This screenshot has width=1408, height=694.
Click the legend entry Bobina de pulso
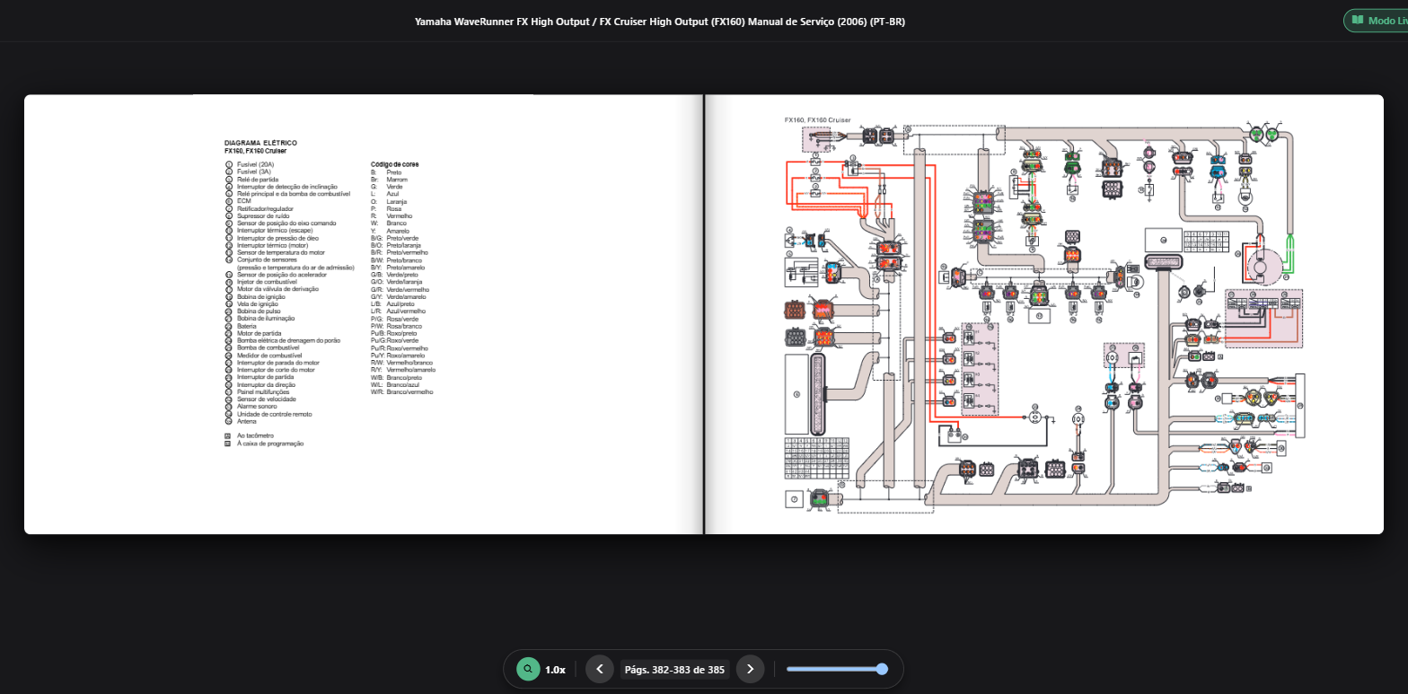click(259, 311)
